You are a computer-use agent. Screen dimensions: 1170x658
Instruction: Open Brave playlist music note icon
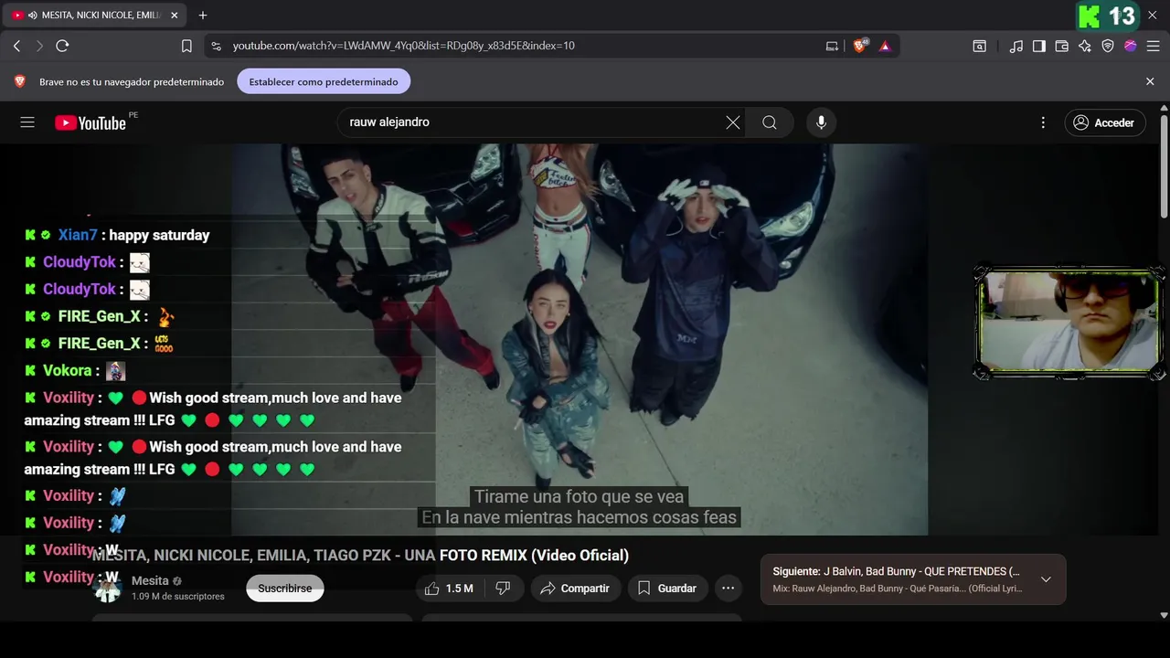(1016, 46)
